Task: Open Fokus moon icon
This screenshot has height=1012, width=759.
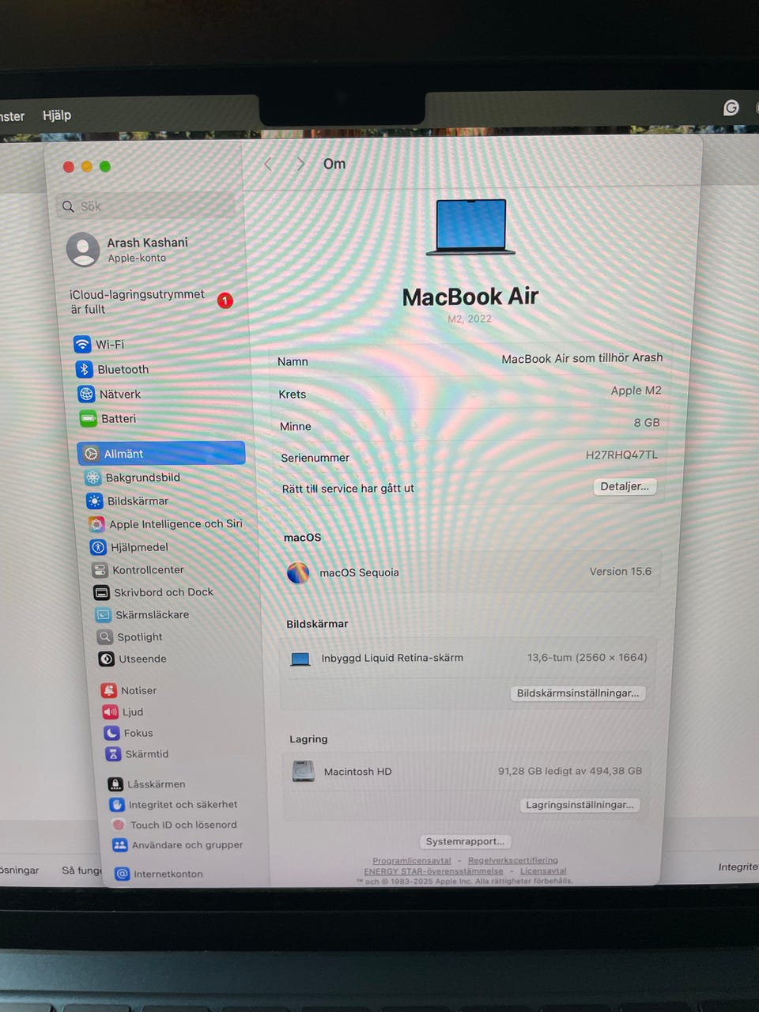Action: pyautogui.click(x=112, y=733)
